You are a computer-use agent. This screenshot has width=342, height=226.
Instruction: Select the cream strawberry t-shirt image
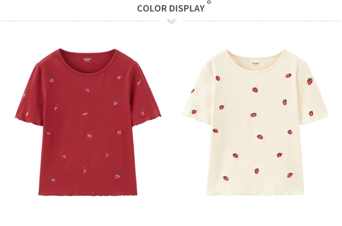click(x=255, y=122)
